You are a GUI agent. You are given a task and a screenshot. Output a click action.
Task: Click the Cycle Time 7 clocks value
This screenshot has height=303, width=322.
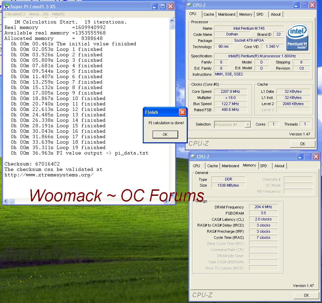(263, 237)
